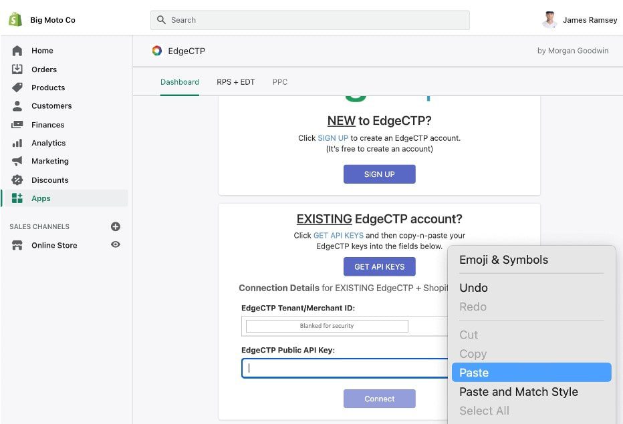This screenshot has height=424, width=623.
Task: Choose Emoji & Symbols from context menu
Action: [x=531, y=260]
